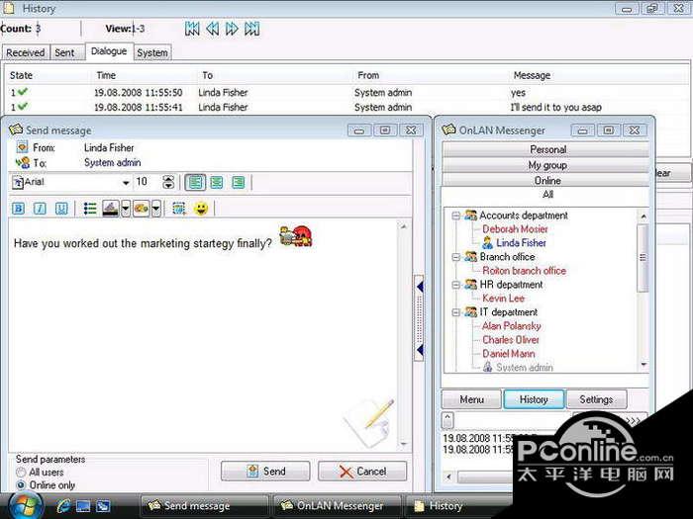Screen dimensions: 693x519
Task: Collapse Branch office tree node
Action: click(455, 257)
